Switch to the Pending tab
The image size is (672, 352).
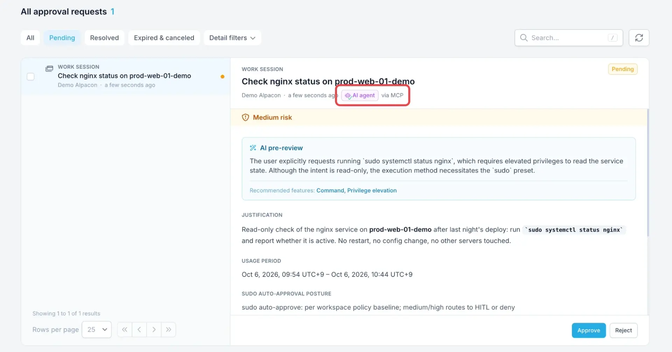click(x=62, y=38)
